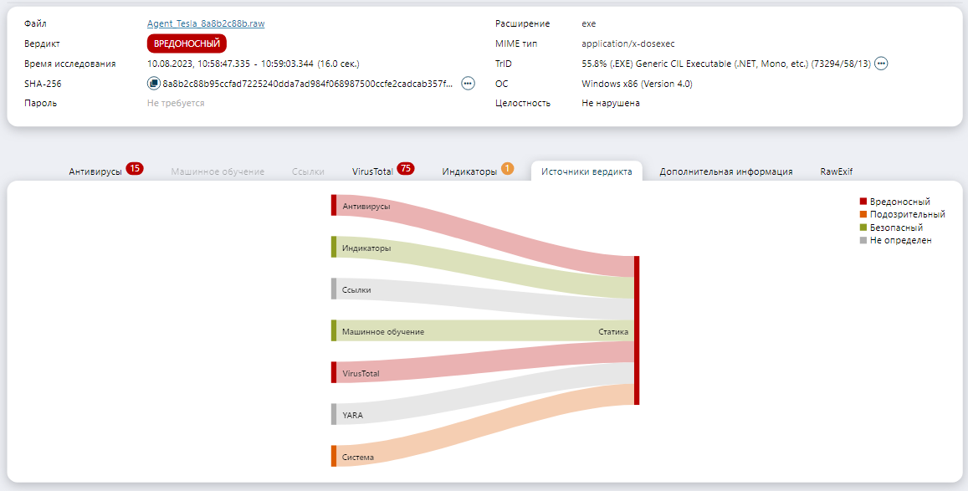968x491 pixels.
Task: Expand the full SHA-256 hash with the ellipsis
Action: (x=468, y=84)
